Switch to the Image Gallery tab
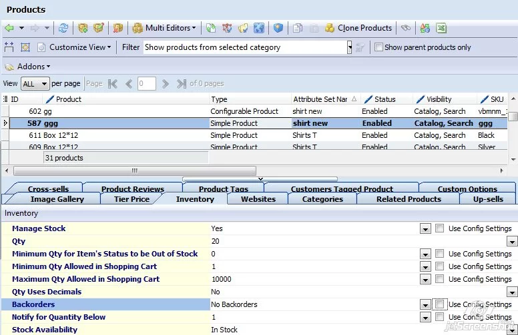The image size is (518, 335). (x=57, y=199)
